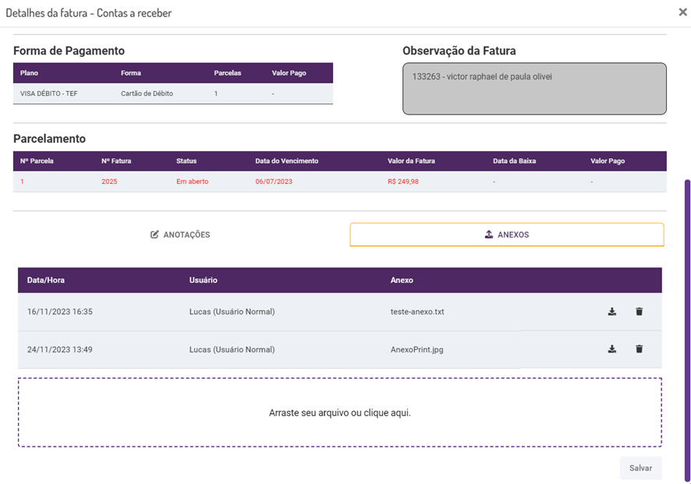Viewport: 691px width, 484px height.
Task: Click the Observação da Fatura text box
Action: (x=534, y=89)
